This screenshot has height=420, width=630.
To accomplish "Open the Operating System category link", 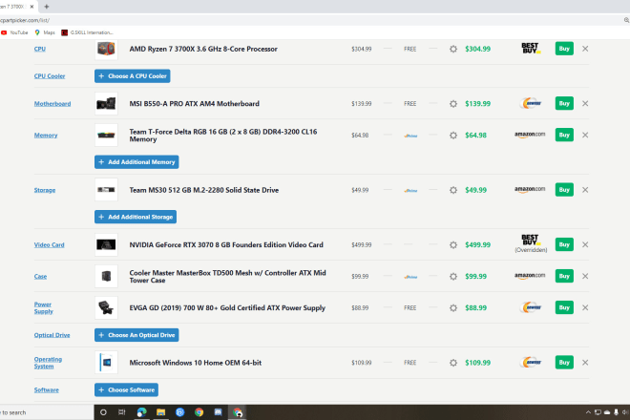I will coord(48,363).
